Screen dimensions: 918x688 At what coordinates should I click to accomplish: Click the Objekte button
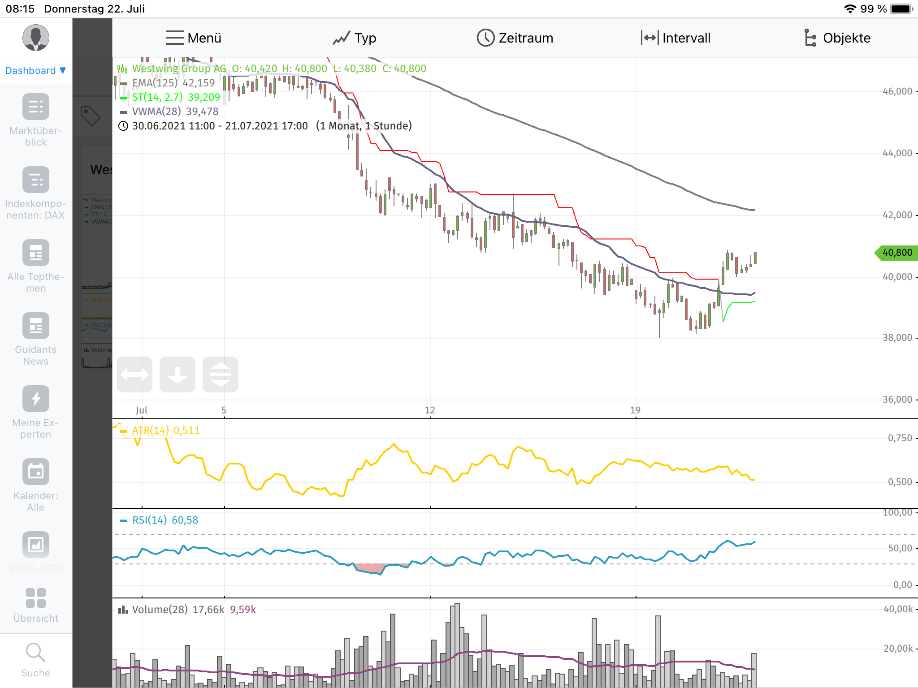pos(837,38)
